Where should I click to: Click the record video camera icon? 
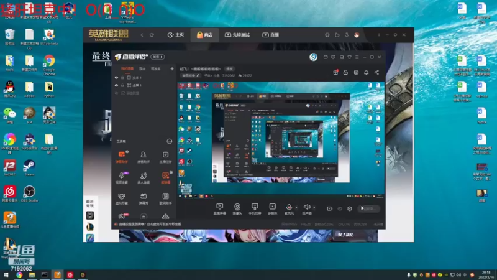click(x=330, y=208)
